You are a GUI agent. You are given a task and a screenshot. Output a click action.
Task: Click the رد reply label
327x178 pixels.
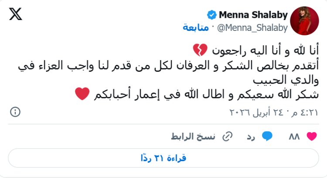coord(251,137)
